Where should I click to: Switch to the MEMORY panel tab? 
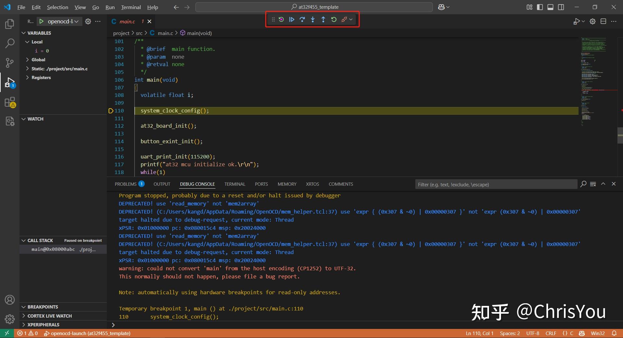[287, 184]
